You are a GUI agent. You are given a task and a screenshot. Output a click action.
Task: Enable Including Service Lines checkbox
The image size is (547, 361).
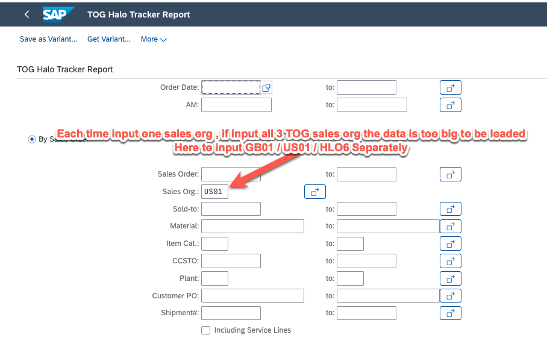pyautogui.click(x=206, y=330)
